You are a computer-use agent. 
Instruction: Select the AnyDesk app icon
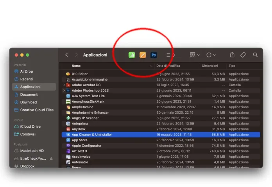tap(68, 129)
